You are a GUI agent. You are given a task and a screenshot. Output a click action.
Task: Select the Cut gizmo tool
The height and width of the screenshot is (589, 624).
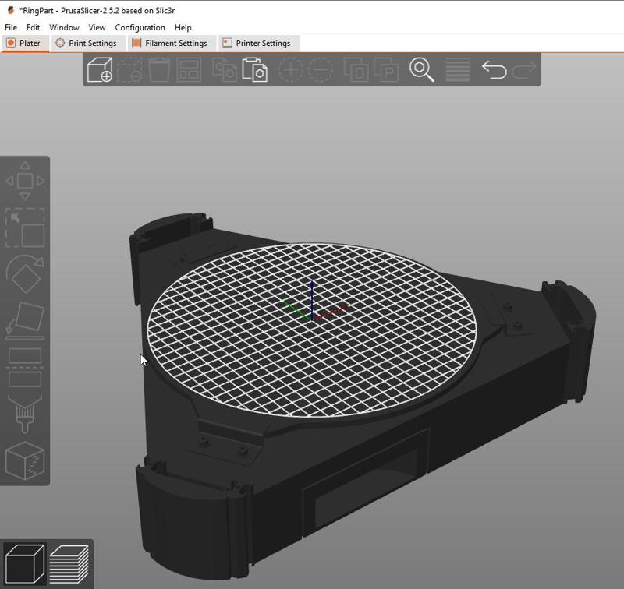click(x=25, y=367)
